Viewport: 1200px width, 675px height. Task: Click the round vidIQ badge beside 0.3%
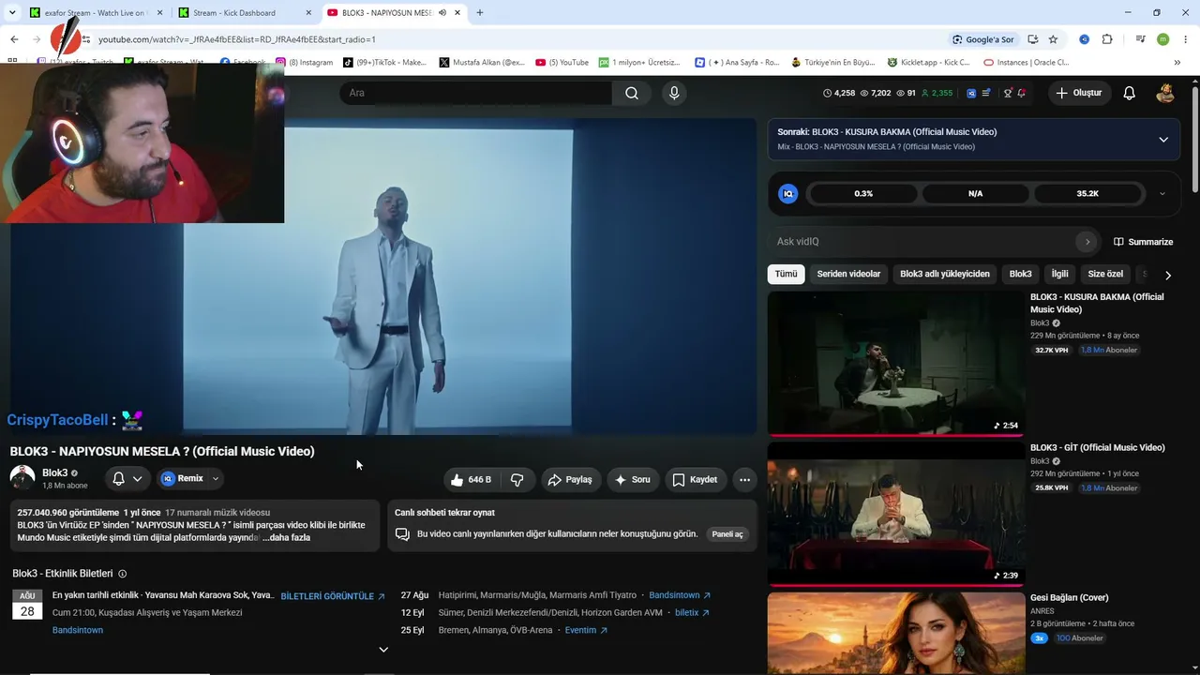[x=788, y=193]
